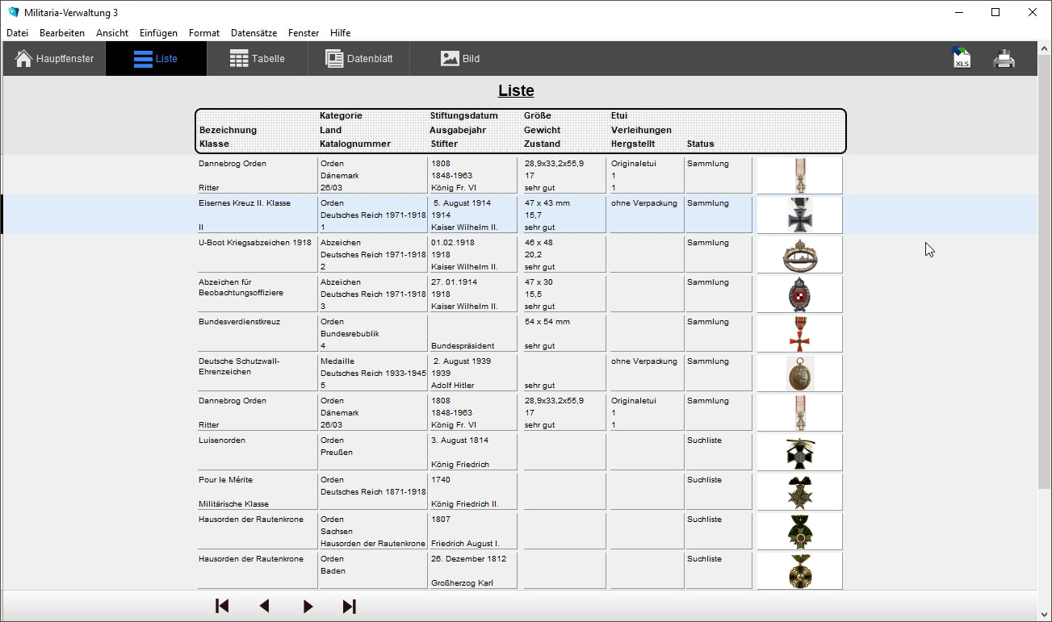Open the Einfügen menu
Screen dimensions: 1052x622
[x=158, y=33]
